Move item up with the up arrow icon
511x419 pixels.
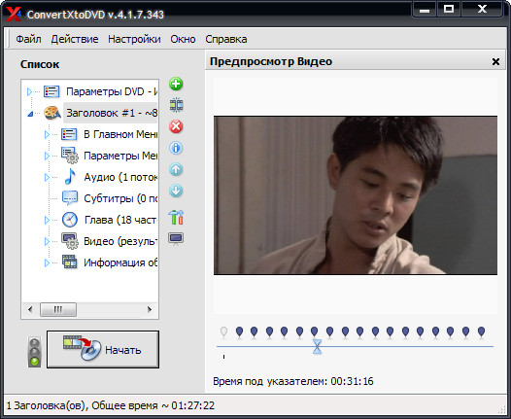coord(176,169)
